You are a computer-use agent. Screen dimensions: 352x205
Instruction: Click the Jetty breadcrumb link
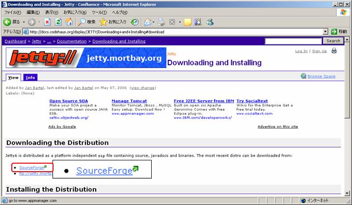pos(36,41)
